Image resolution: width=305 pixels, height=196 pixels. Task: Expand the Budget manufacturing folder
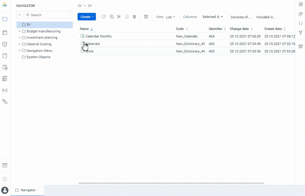tap(20, 31)
